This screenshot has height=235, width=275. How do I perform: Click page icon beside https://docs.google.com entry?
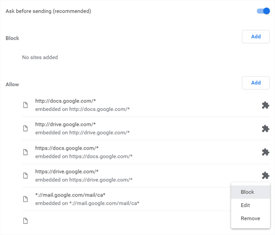tap(25, 152)
